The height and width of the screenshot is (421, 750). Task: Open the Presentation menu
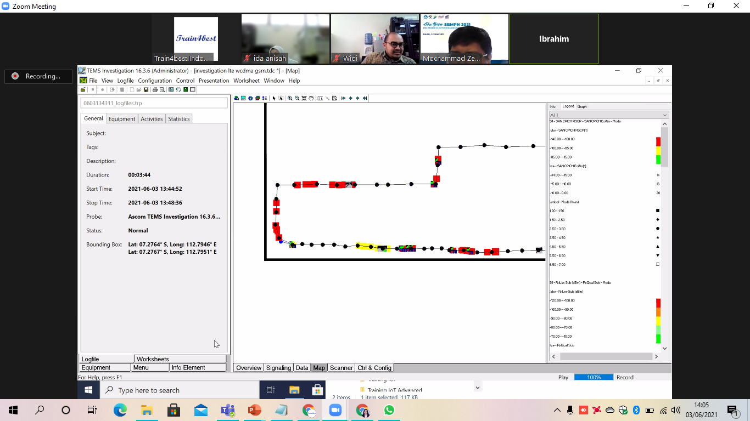[214, 81]
